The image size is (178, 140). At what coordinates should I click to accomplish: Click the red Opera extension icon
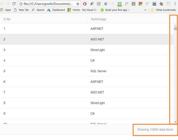pos(85,4)
